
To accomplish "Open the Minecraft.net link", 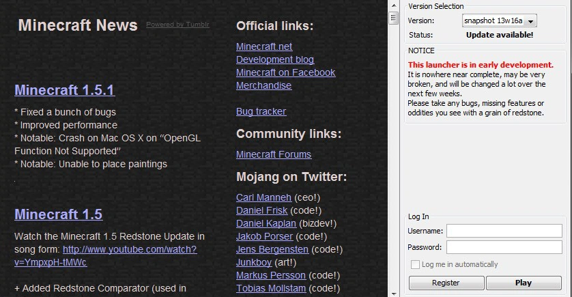I will (264, 46).
